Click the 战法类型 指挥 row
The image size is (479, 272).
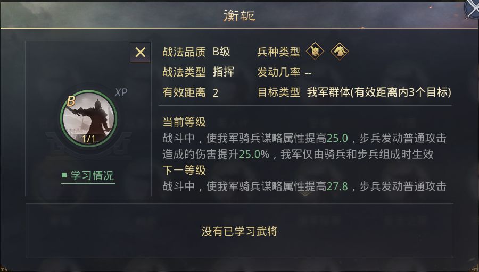pos(198,72)
